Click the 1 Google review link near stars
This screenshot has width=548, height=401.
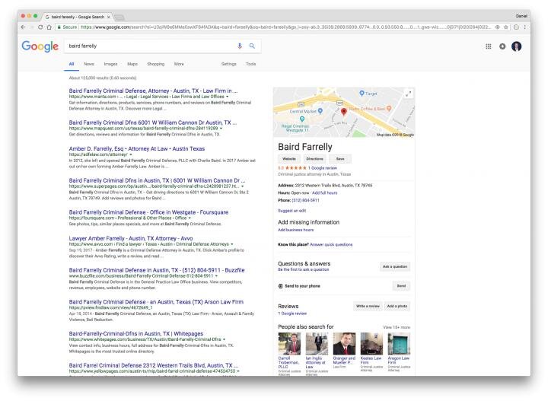coord(322,168)
